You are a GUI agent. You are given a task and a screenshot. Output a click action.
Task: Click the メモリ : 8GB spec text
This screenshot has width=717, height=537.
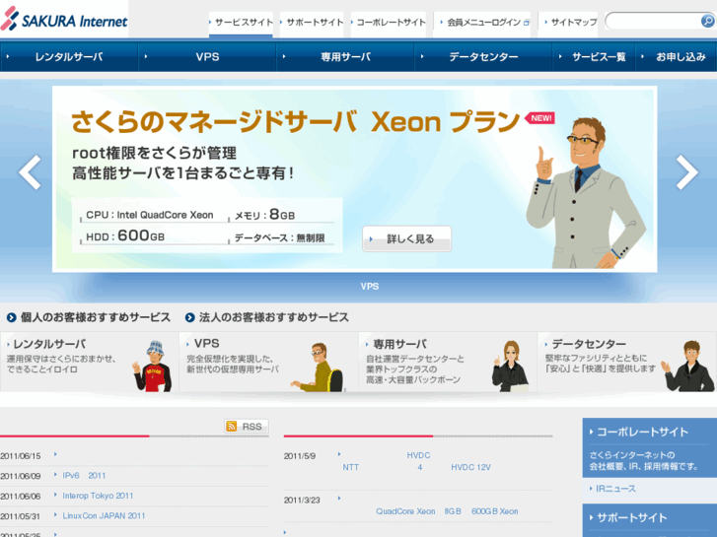[x=264, y=215]
